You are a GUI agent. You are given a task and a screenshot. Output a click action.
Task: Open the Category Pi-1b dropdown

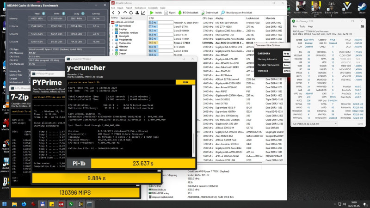pos(286,54)
